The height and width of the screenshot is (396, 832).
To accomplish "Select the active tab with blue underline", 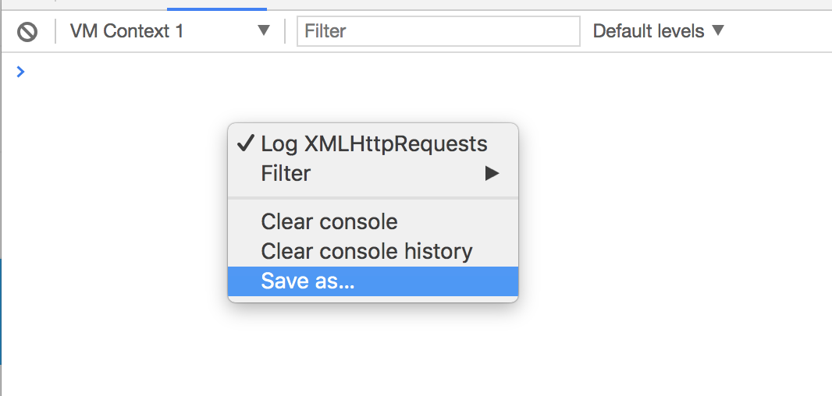I will [x=216, y=5].
